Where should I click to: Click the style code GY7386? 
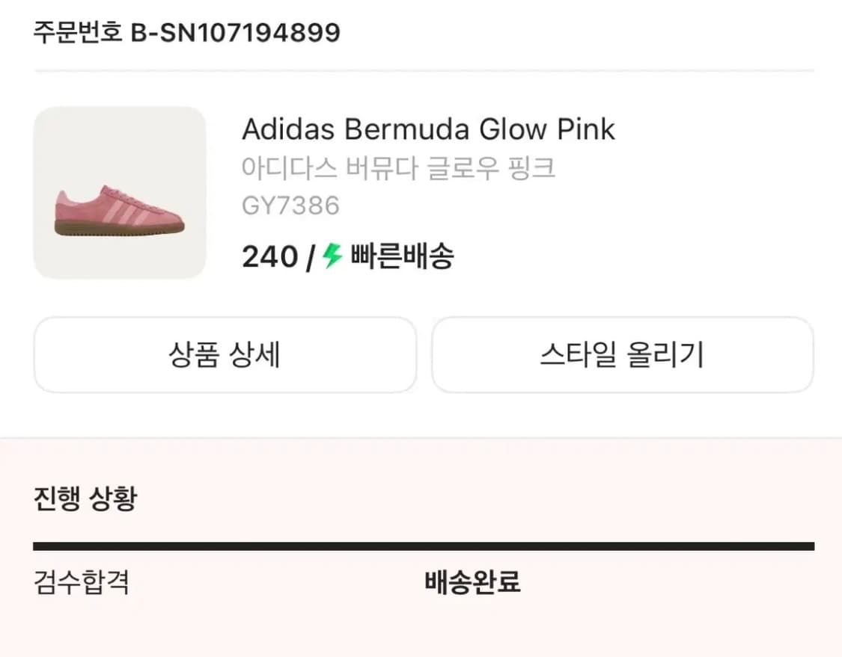point(290,204)
